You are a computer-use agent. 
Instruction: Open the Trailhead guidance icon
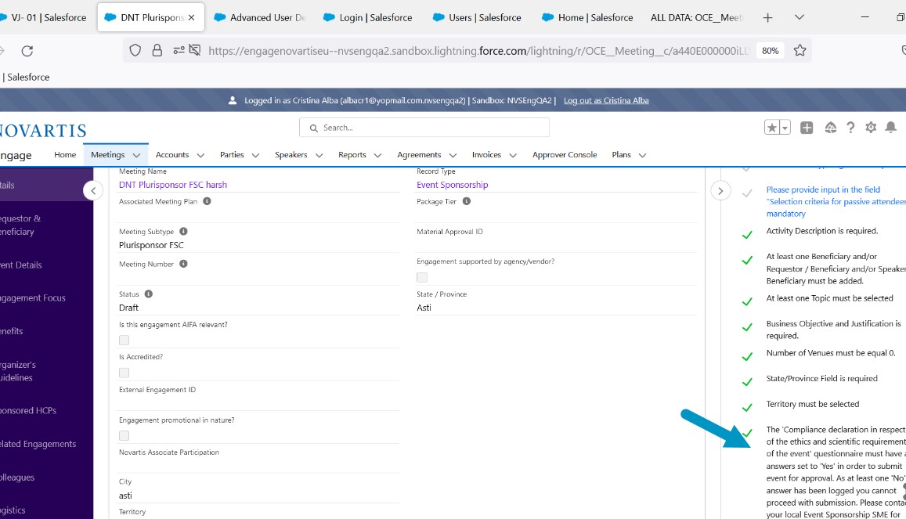click(830, 128)
